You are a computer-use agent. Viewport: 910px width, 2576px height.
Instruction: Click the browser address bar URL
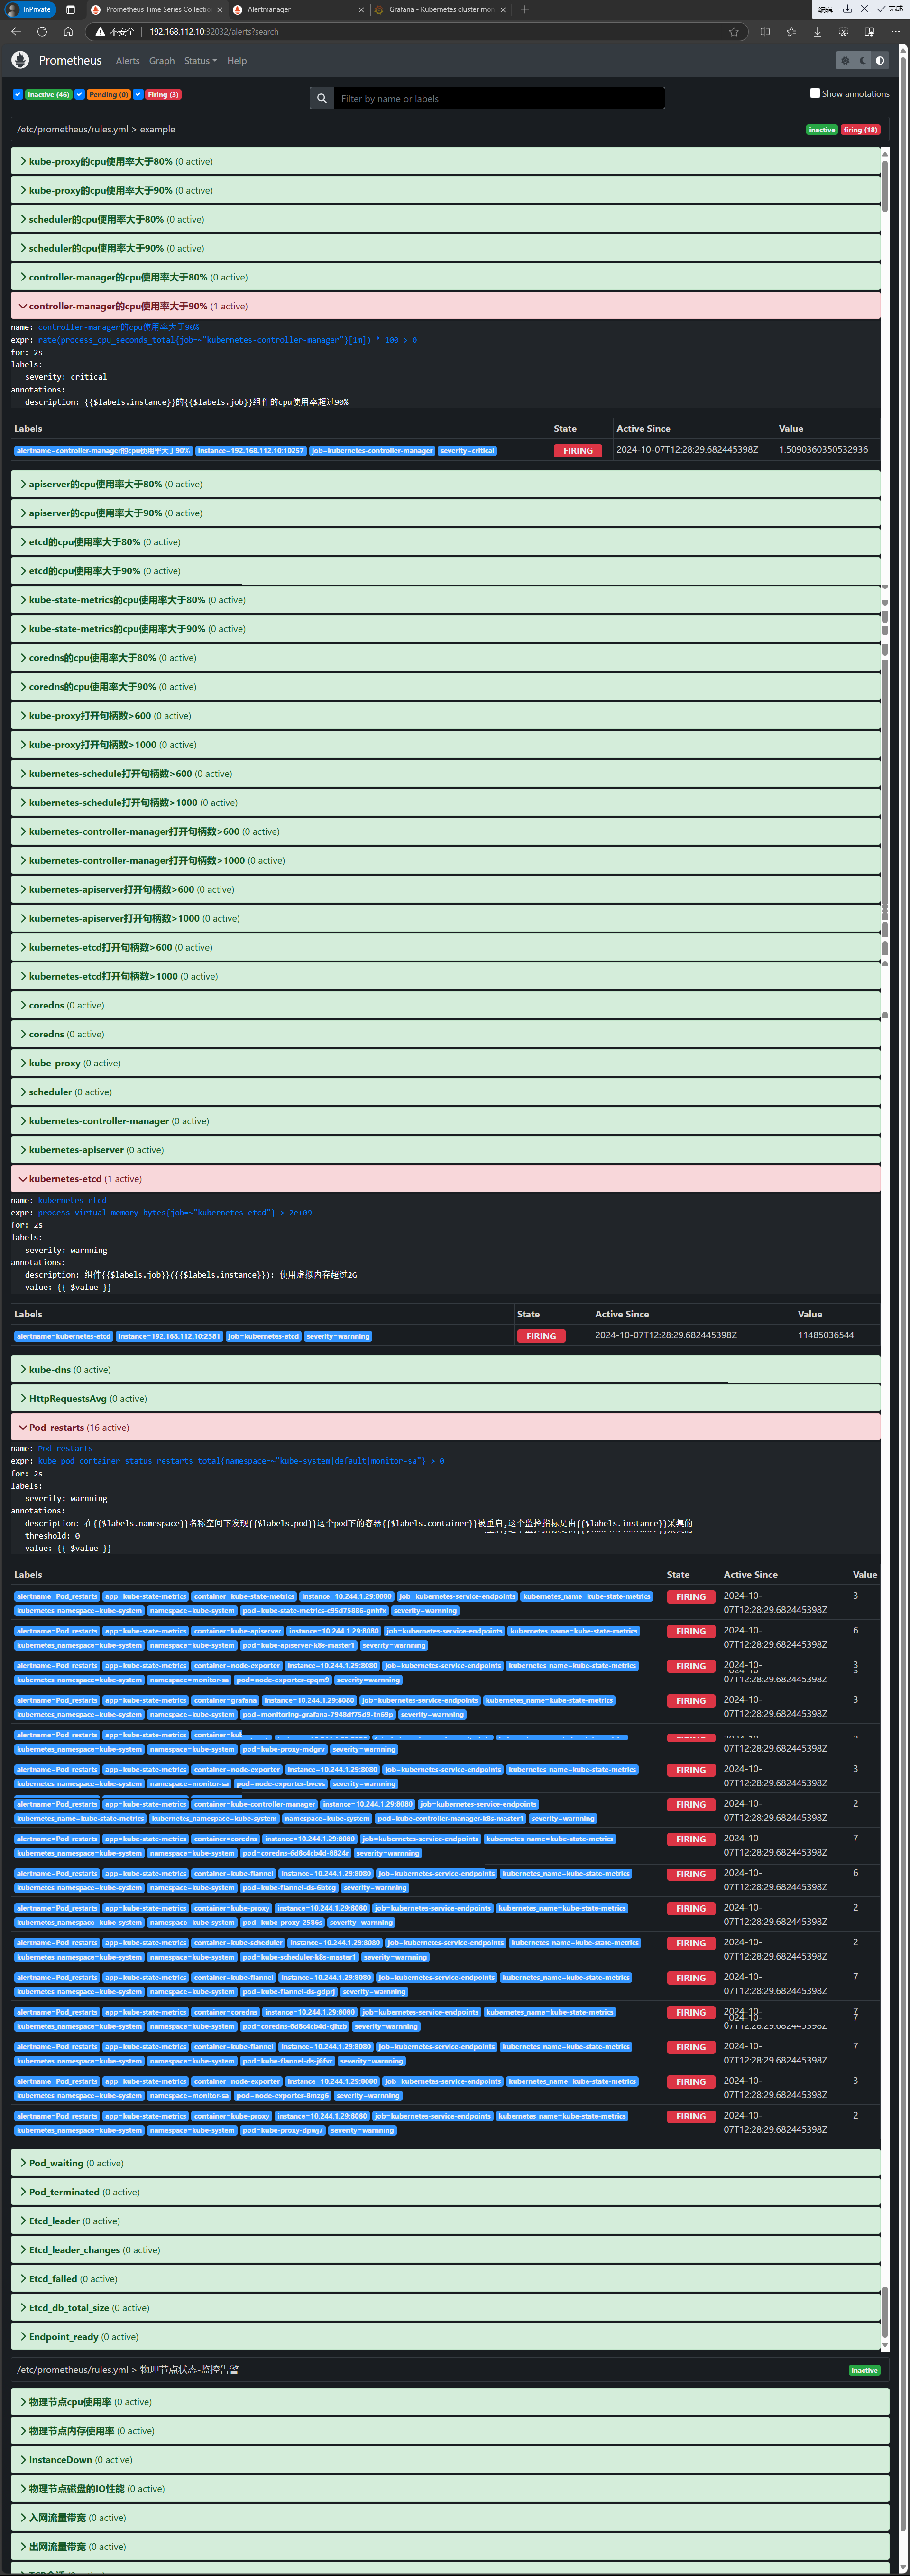pos(217,32)
